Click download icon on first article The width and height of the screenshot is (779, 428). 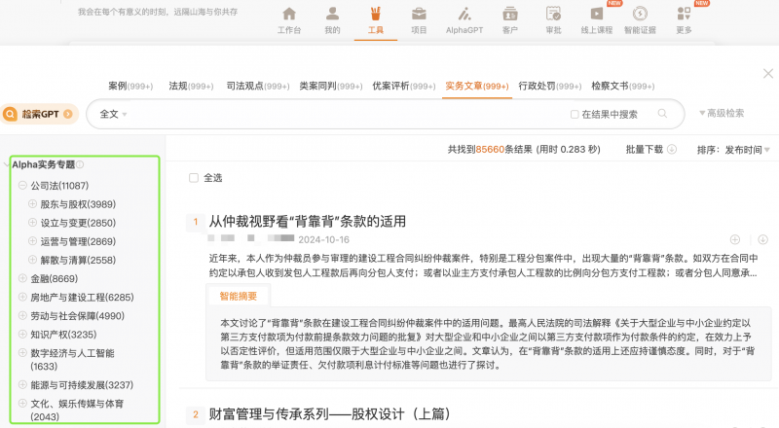(x=762, y=239)
